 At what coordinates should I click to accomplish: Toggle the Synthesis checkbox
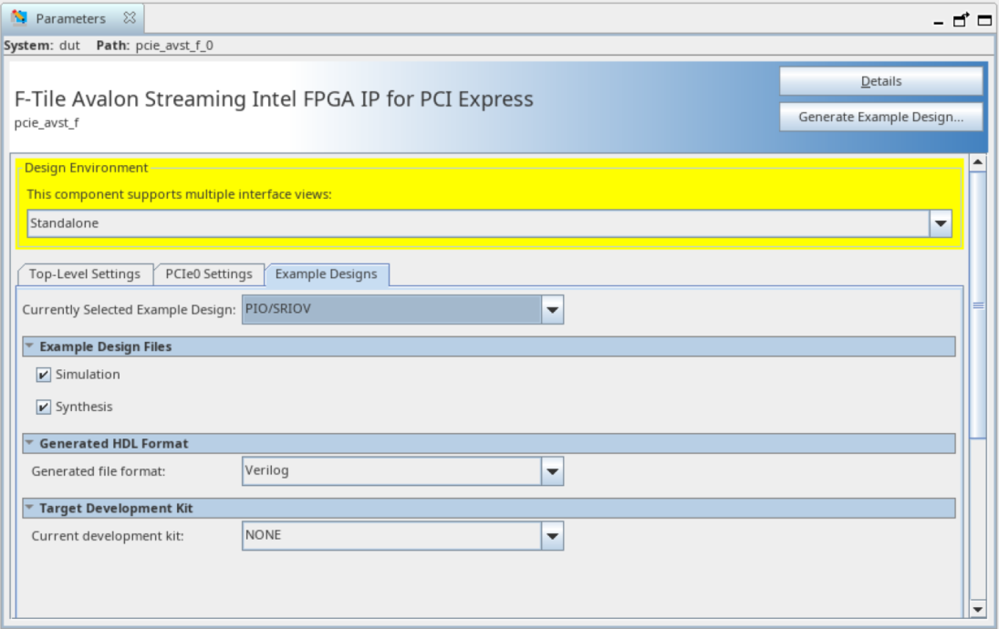tap(43, 407)
